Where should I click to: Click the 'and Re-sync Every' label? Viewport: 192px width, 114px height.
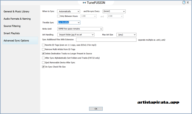click(x=91, y=11)
